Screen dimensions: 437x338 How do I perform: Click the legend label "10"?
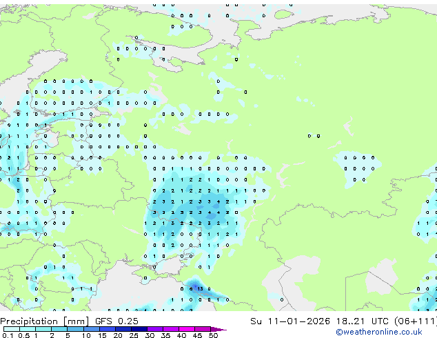tap(86, 335)
